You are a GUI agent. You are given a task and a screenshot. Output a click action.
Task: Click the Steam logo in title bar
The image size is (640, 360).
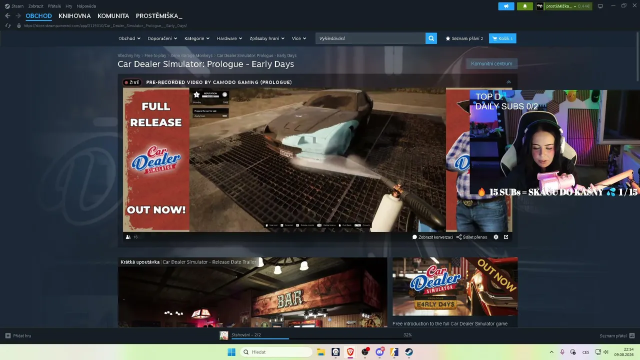tap(7, 6)
